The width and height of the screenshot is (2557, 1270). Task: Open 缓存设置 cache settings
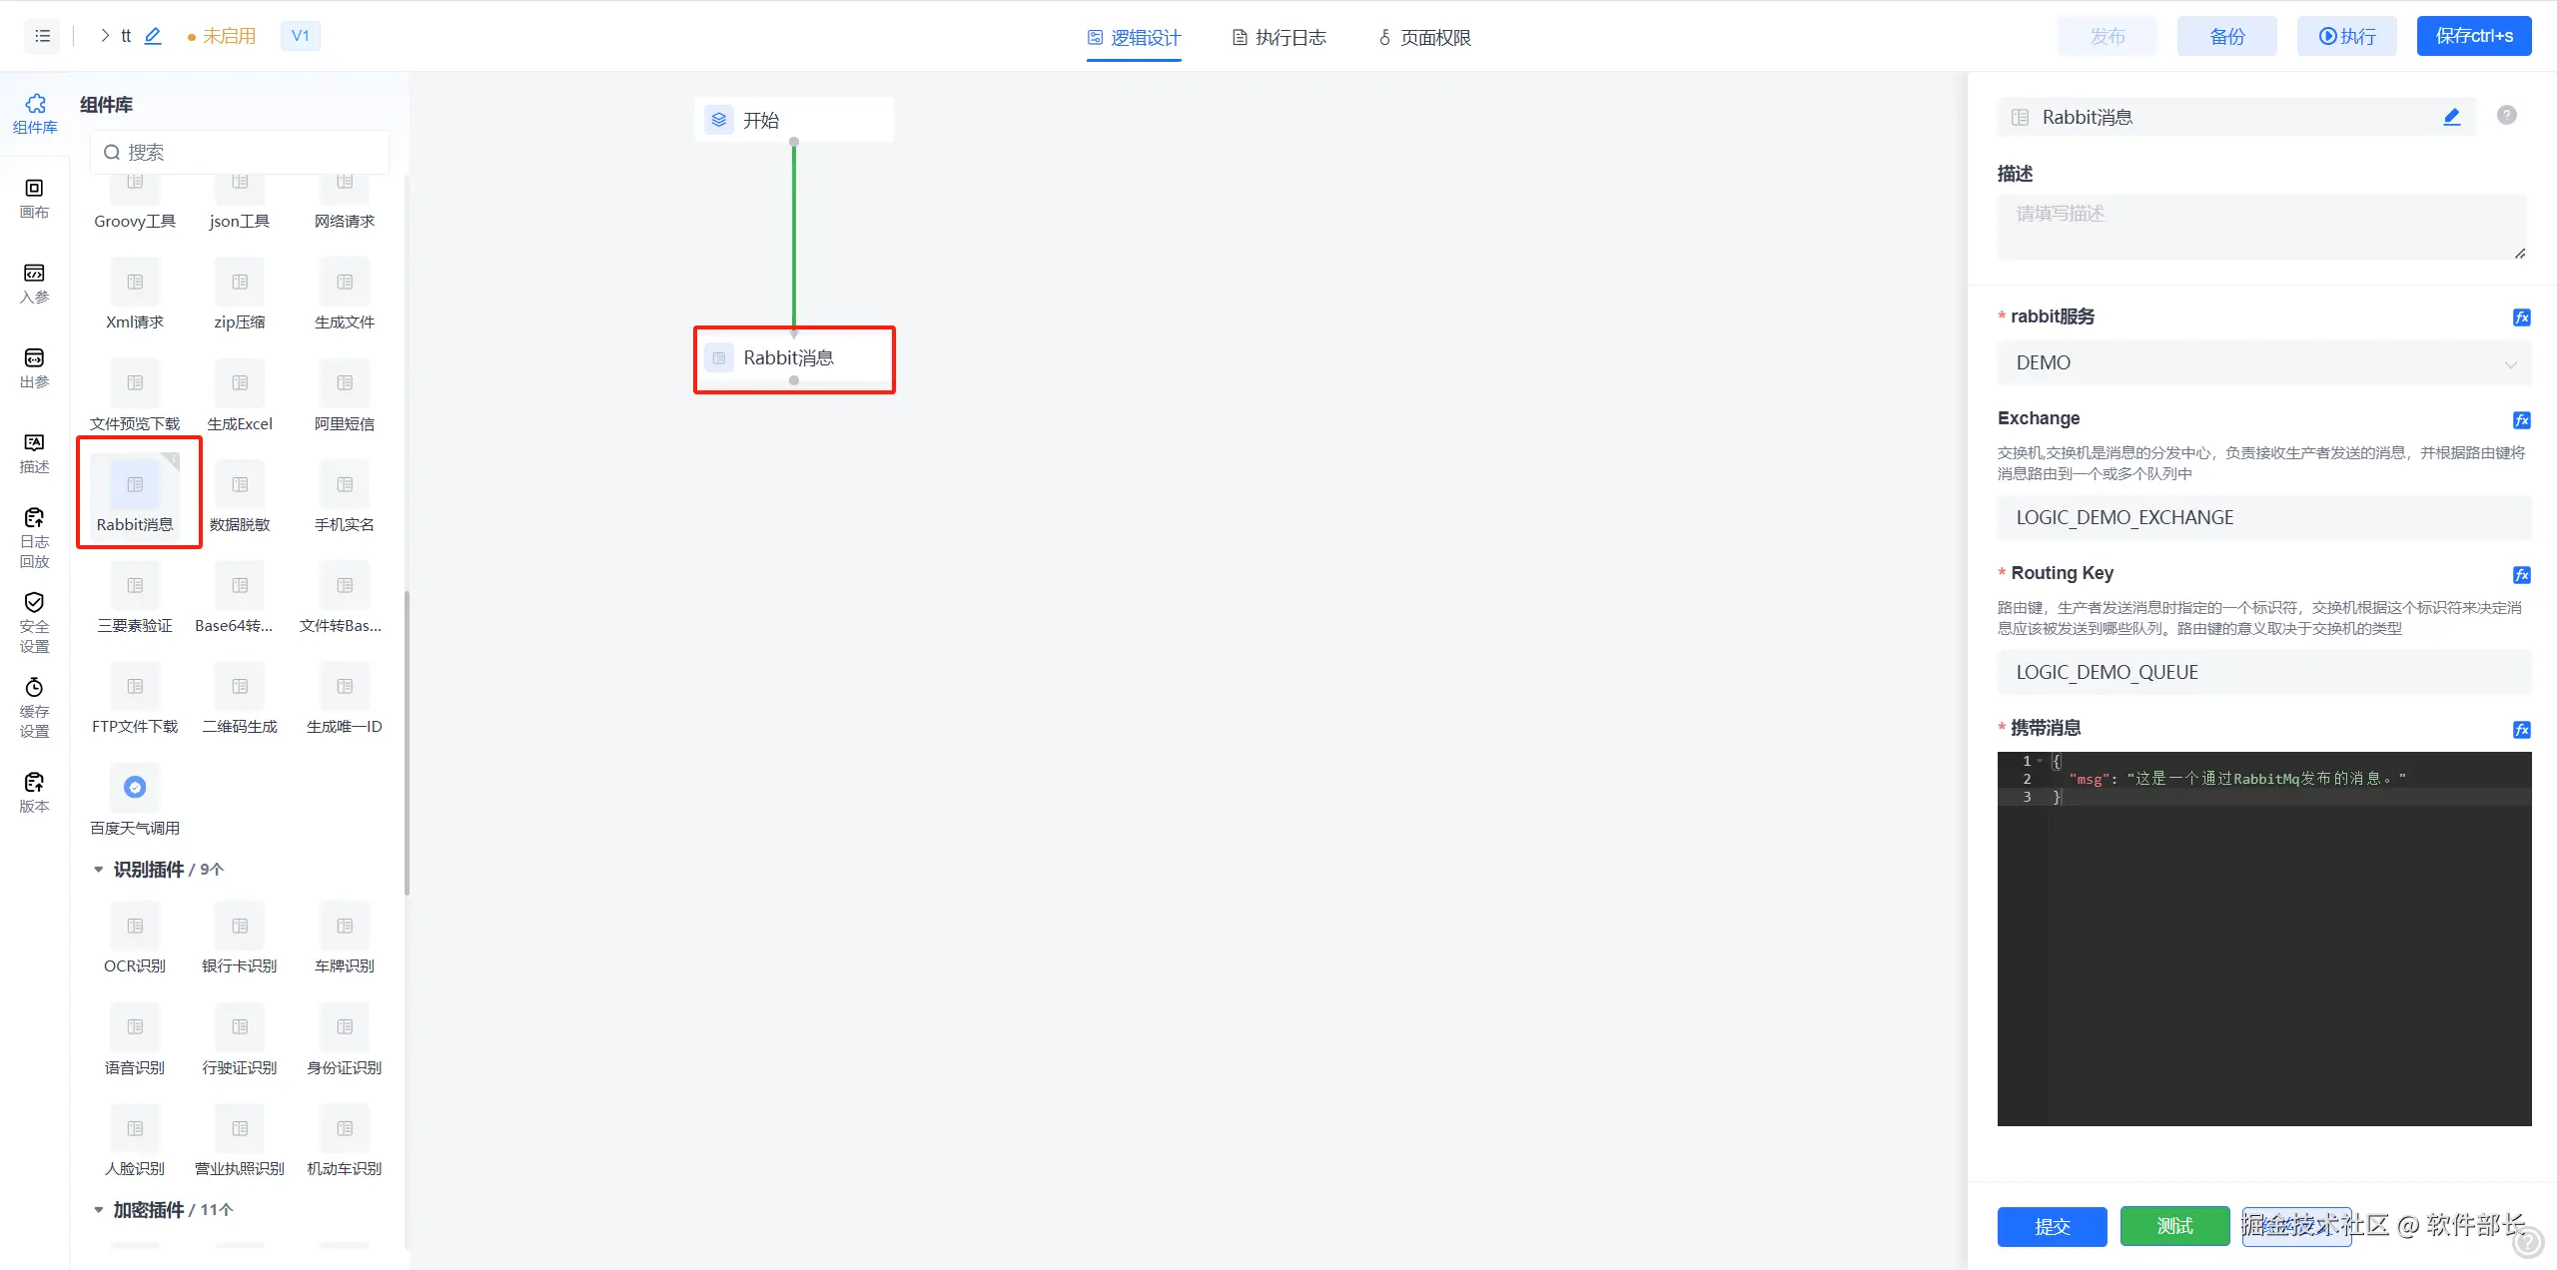[34, 706]
